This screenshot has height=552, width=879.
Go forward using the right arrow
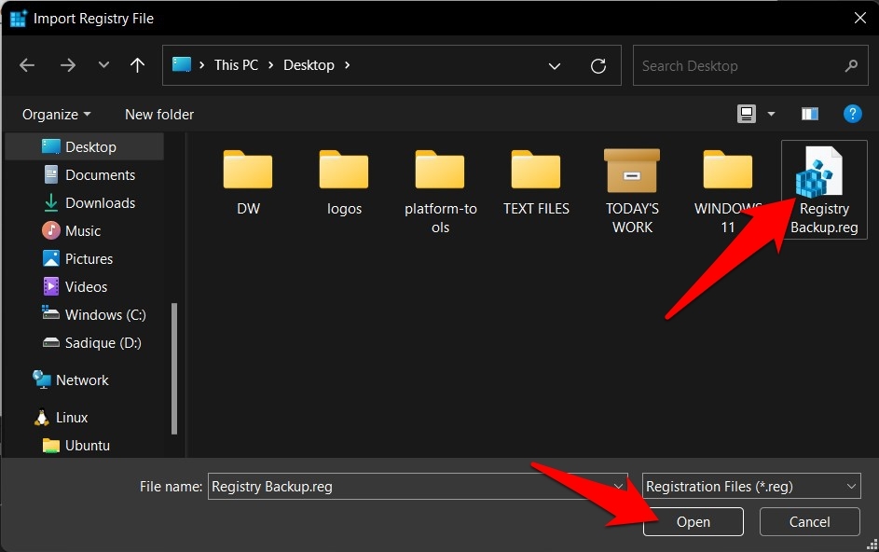(x=68, y=65)
